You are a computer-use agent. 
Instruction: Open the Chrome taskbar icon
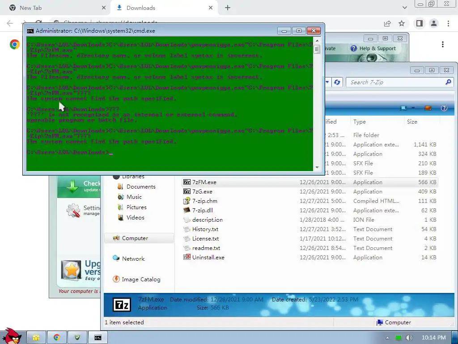tap(57, 338)
